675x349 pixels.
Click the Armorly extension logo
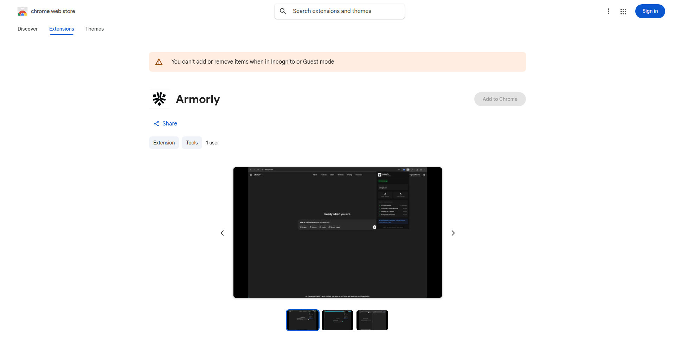pos(159,99)
